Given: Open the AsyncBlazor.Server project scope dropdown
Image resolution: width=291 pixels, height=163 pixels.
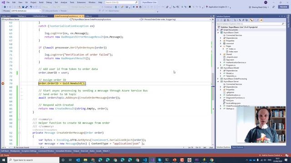Looking at the screenshot, I should click(36, 19).
